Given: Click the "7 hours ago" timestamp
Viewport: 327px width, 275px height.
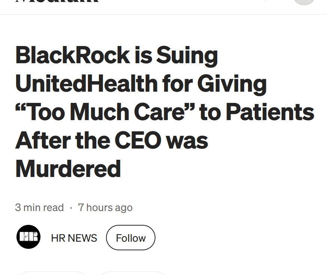Looking at the screenshot, I should [105, 207].
